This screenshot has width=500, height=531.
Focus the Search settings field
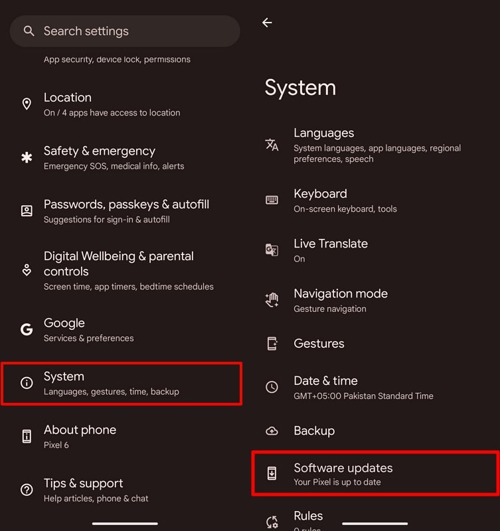pyautogui.click(x=133, y=31)
